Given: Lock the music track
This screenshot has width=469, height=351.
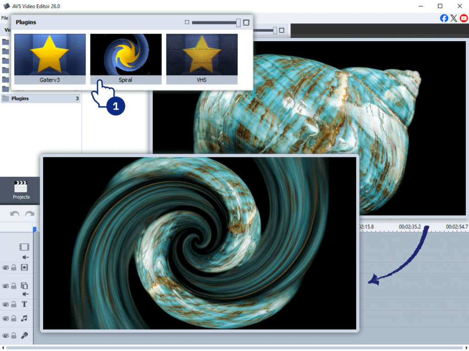Looking at the screenshot, I should click(x=14, y=319).
